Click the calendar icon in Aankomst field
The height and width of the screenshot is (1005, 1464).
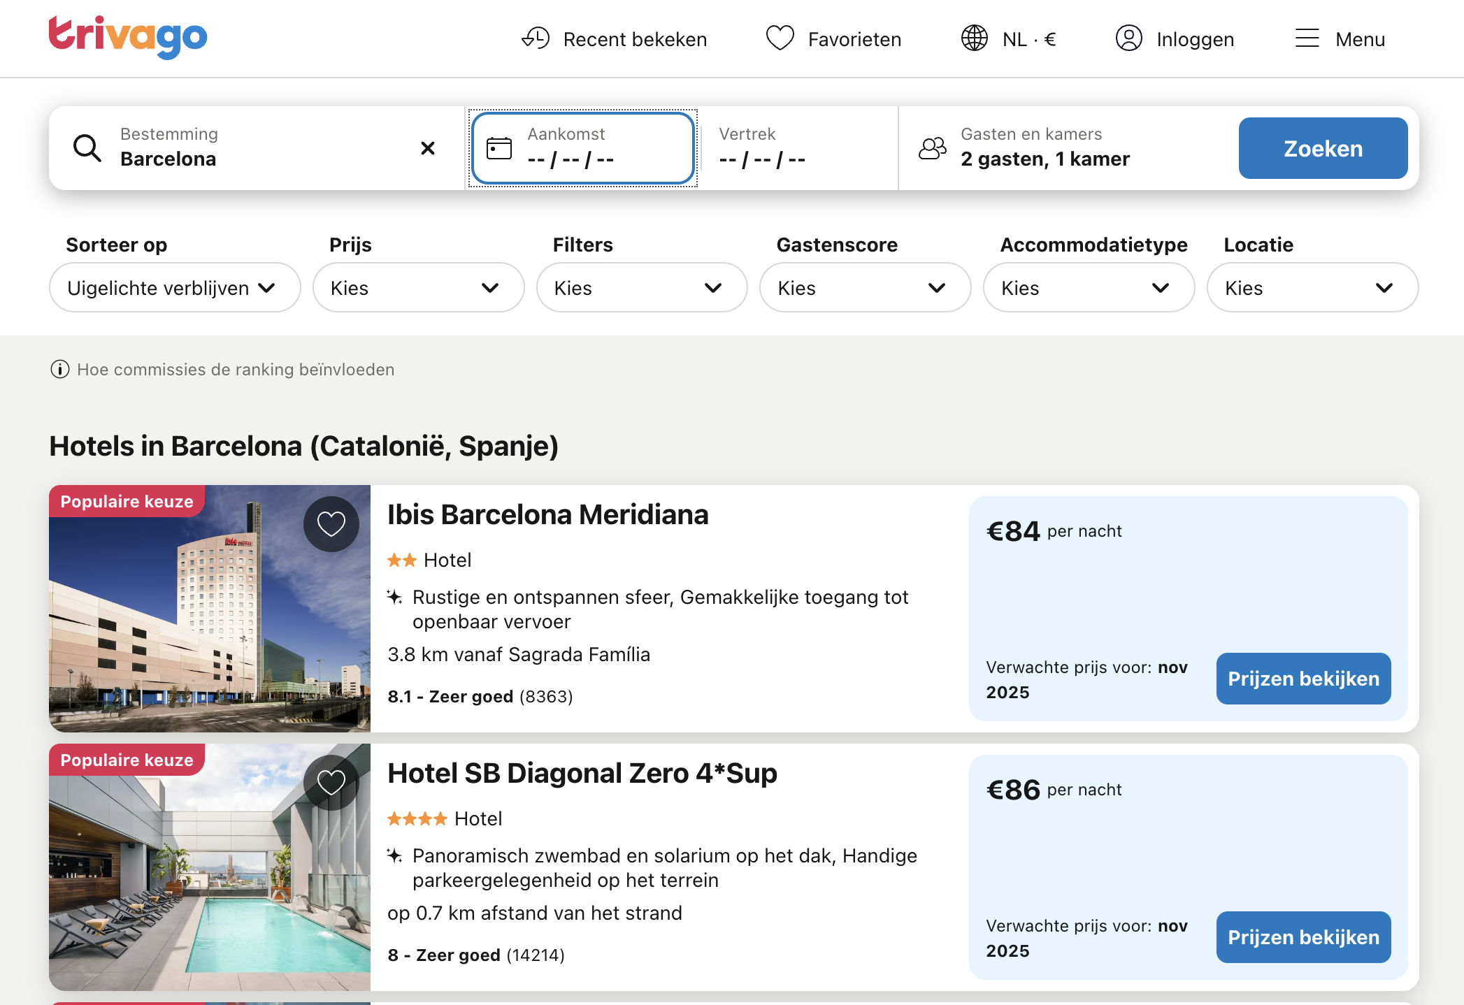click(499, 148)
